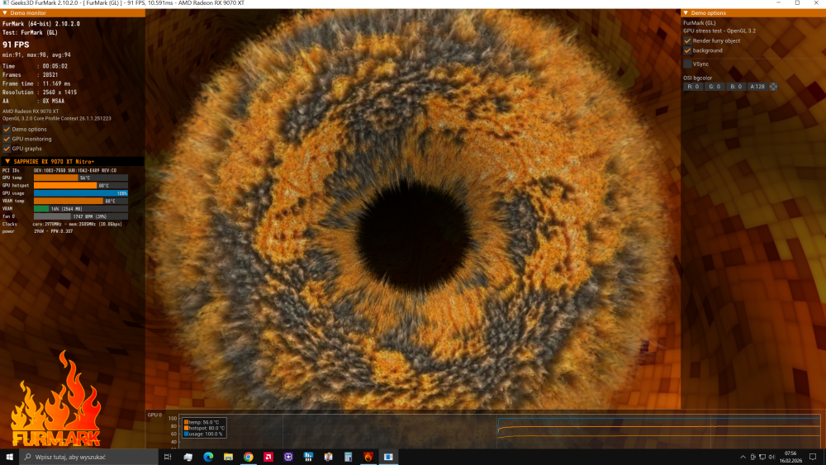Disable the GPU graphs checkbox

[x=7, y=149]
